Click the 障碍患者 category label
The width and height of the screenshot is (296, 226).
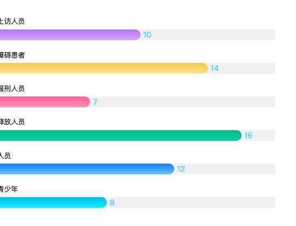[x=12, y=55]
